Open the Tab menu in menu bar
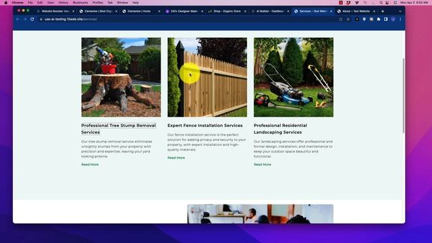Image resolution: width=432 pixels, height=243 pixels. click(110, 3)
